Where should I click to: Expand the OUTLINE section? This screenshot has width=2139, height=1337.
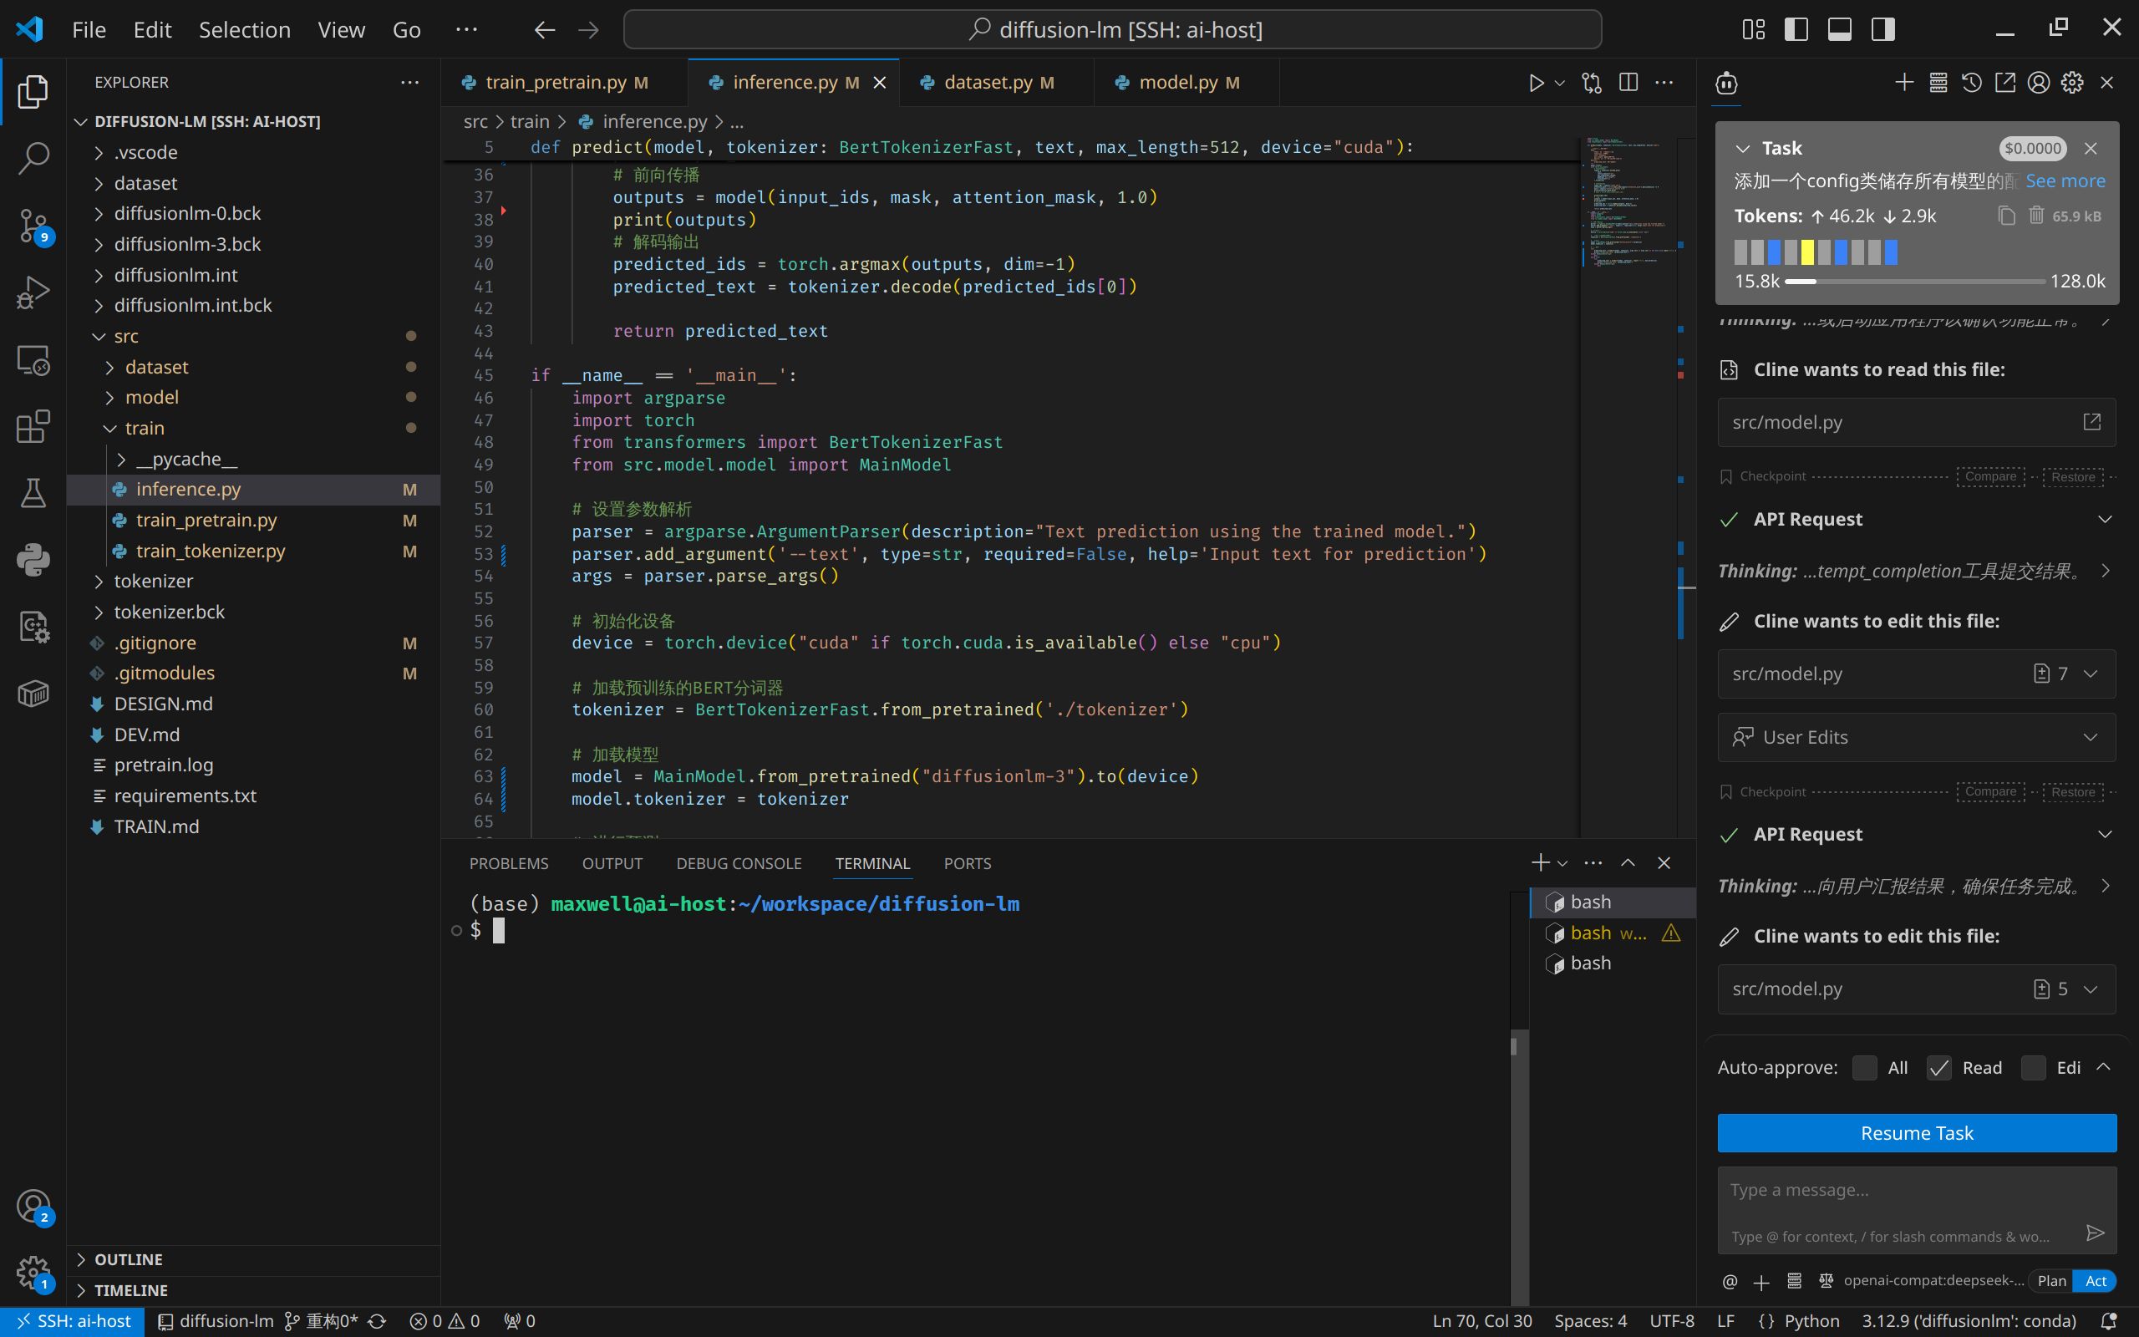tap(128, 1259)
